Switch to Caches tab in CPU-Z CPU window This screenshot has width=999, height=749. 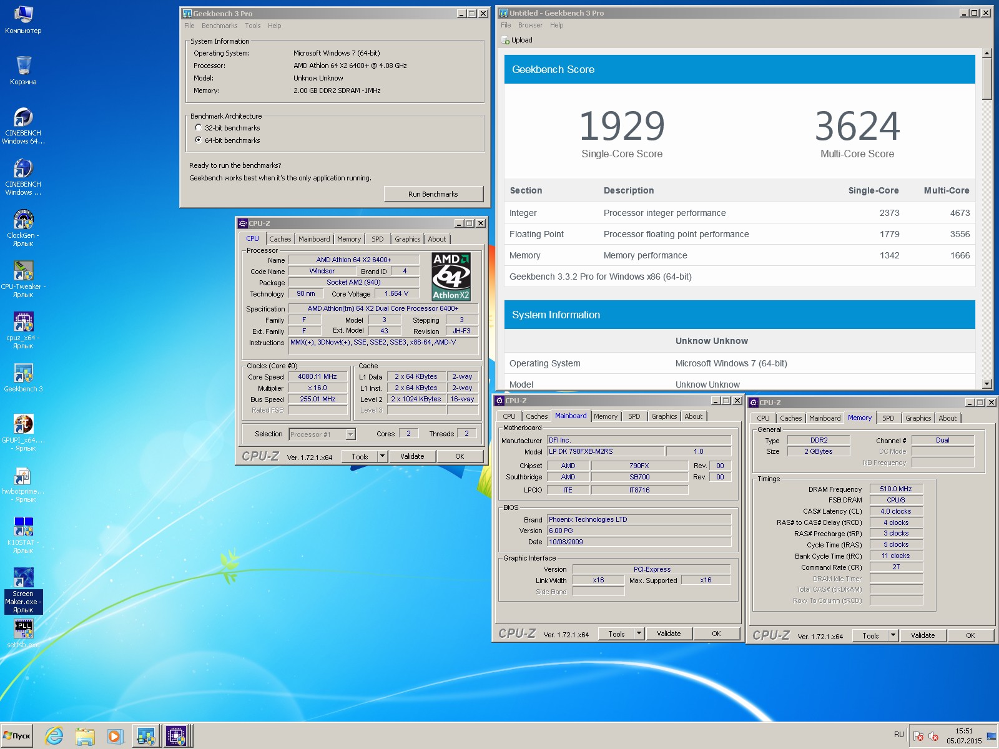pyautogui.click(x=280, y=239)
